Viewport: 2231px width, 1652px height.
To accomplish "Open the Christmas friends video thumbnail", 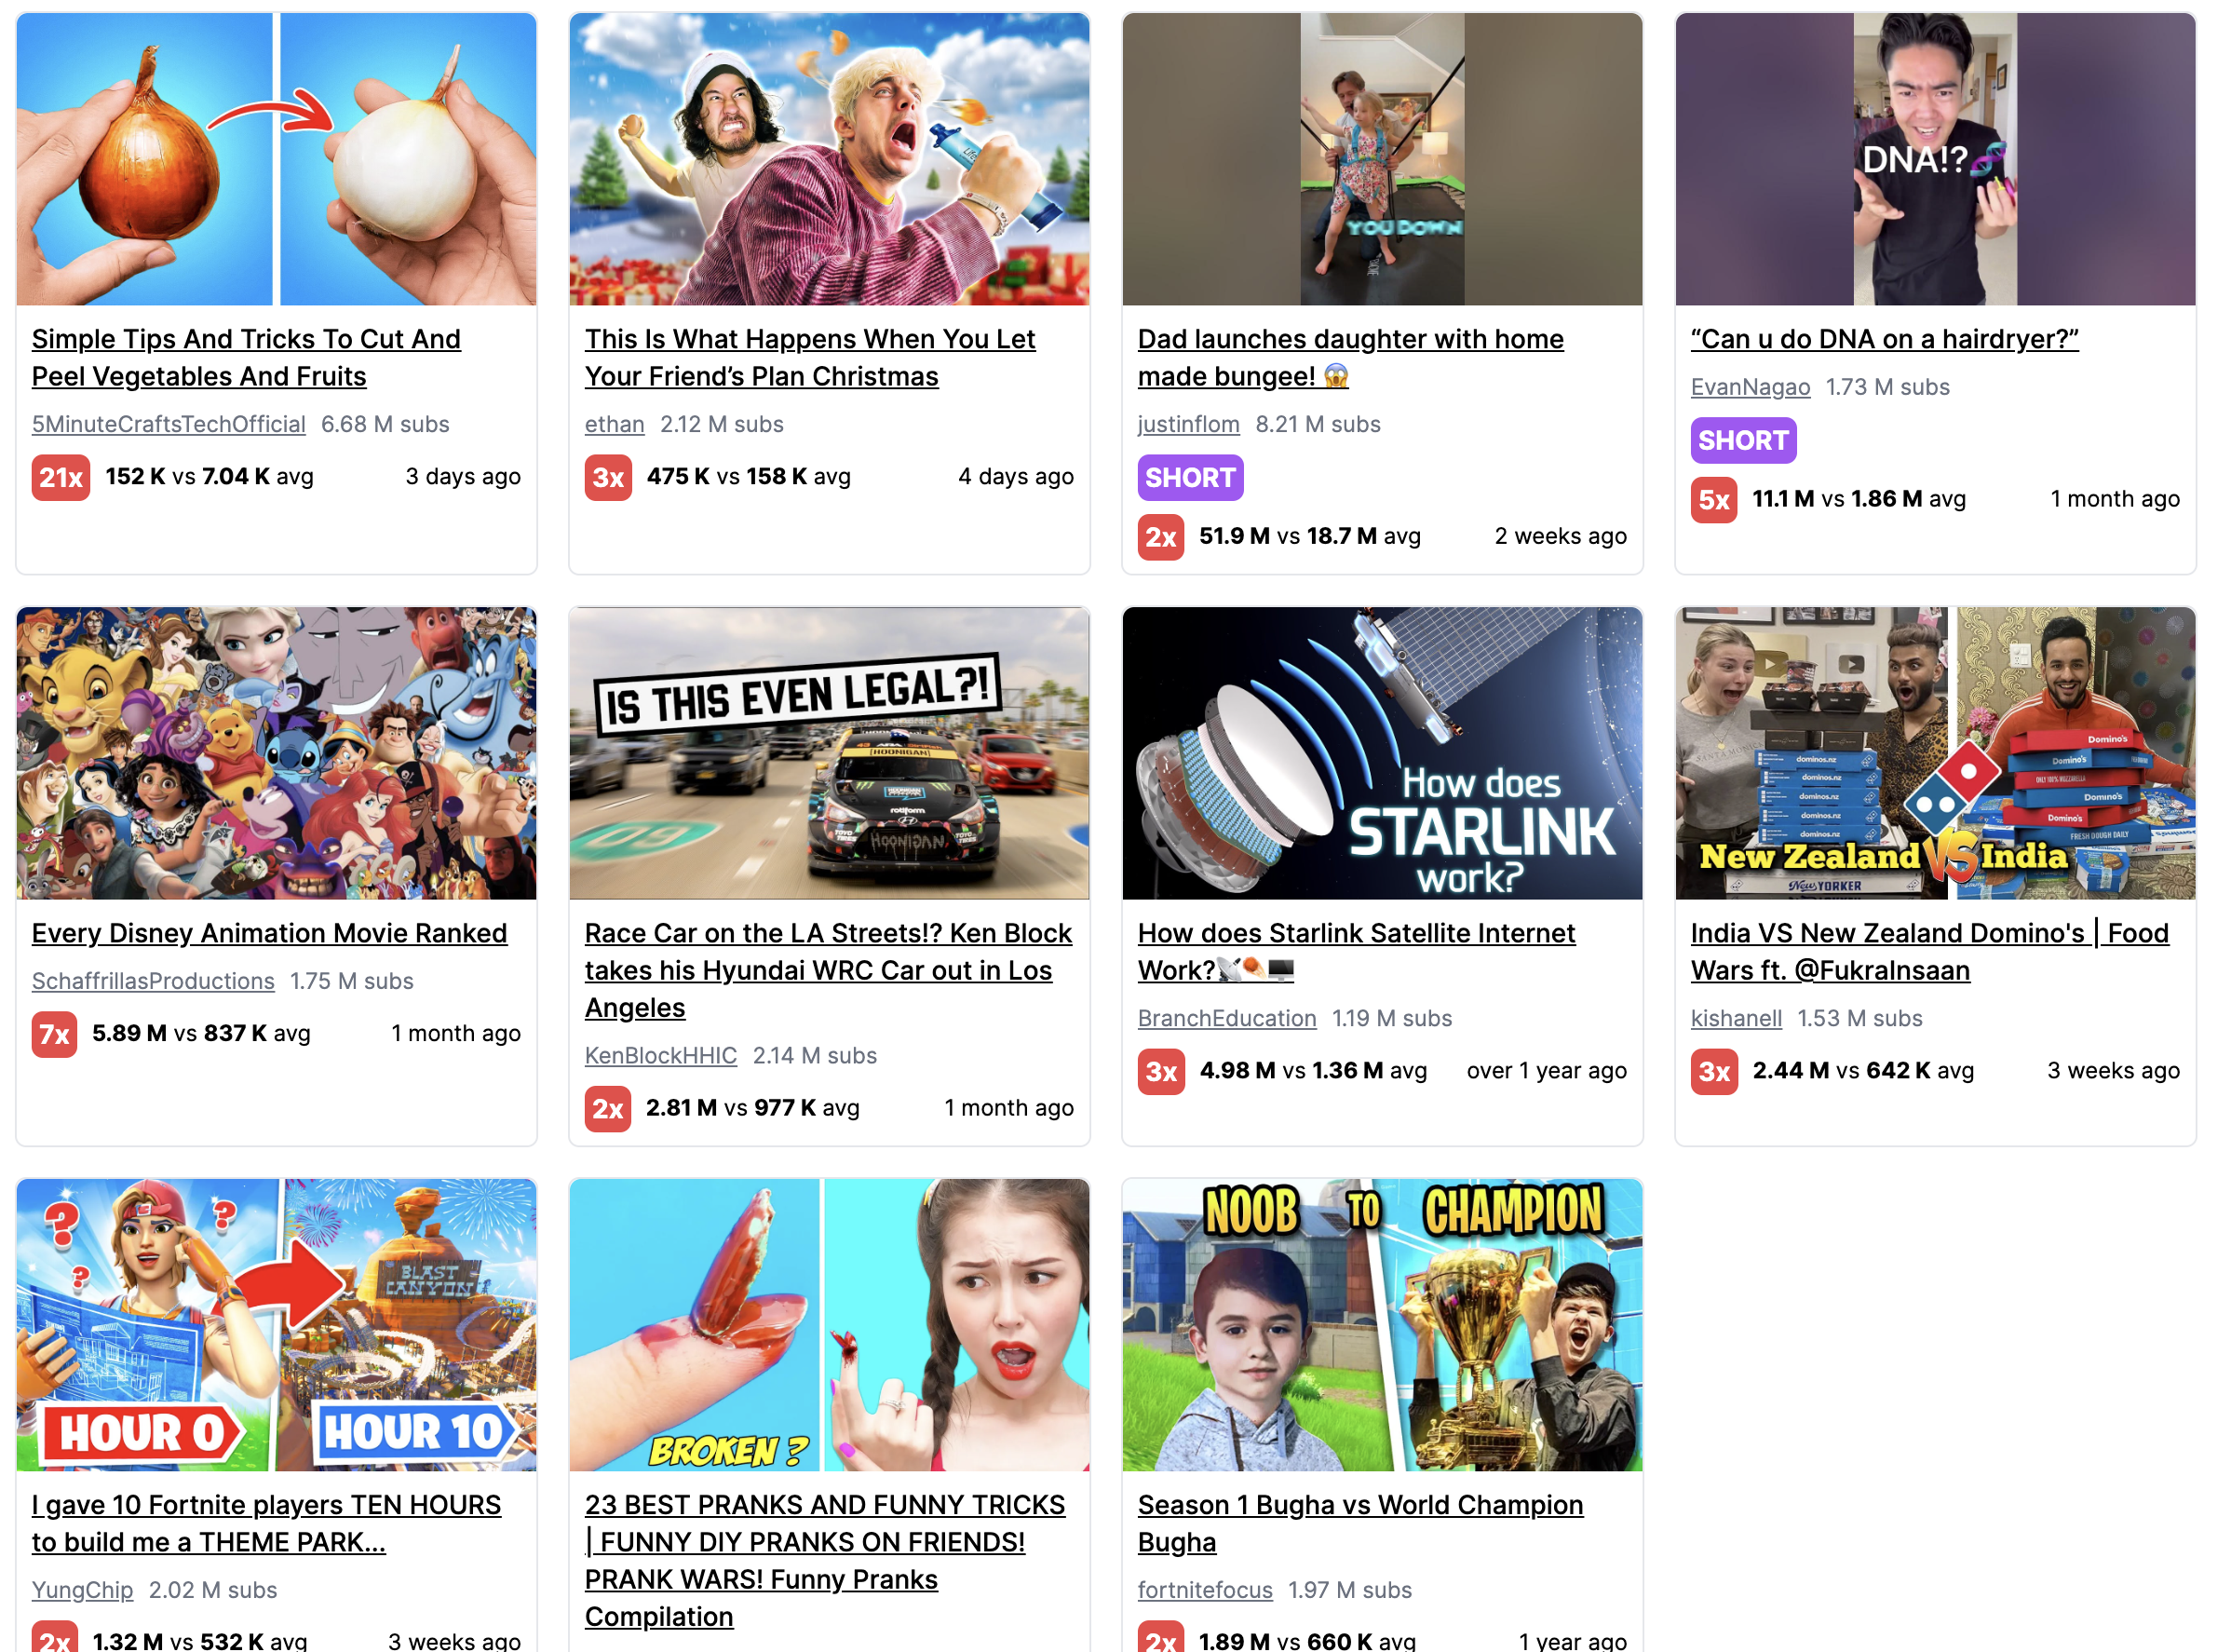I will pos(829,159).
